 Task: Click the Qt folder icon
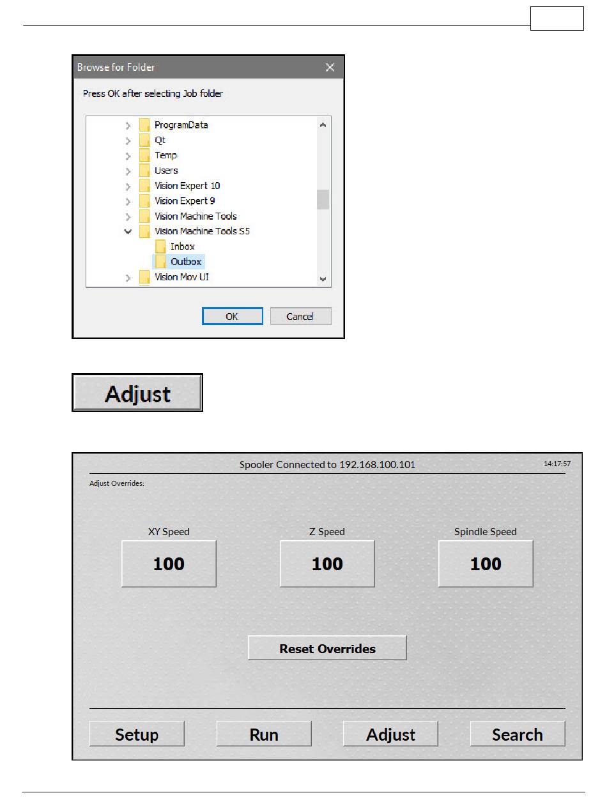tap(144, 140)
